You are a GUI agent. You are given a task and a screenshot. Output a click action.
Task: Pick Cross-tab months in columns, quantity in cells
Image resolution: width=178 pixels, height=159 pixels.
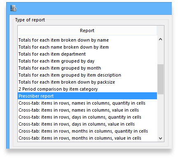click(87, 131)
